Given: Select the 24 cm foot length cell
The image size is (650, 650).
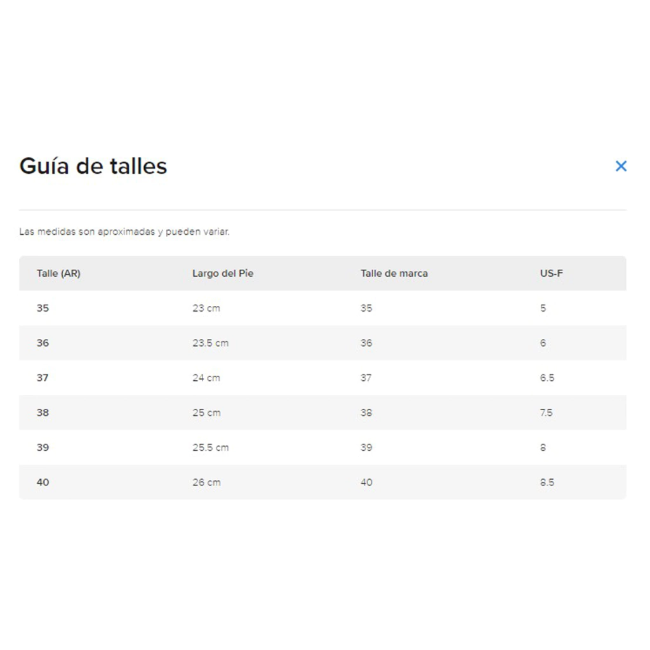Looking at the screenshot, I should (x=206, y=378).
